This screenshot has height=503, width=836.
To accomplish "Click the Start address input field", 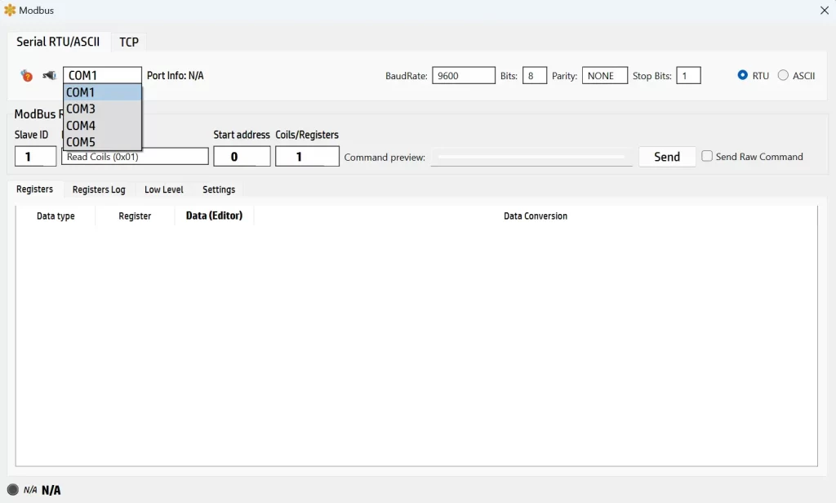I will [x=242, y=156].
